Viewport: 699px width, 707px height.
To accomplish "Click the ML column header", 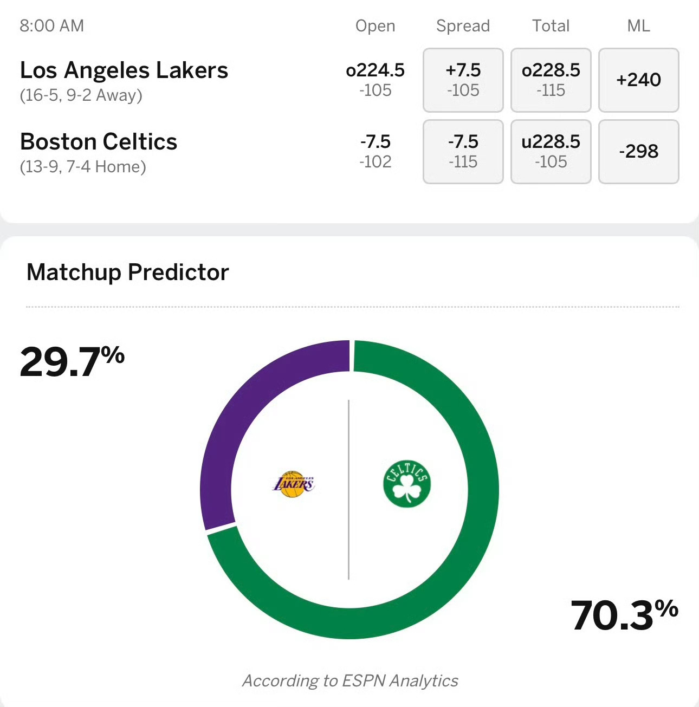I will coord(638,26).
